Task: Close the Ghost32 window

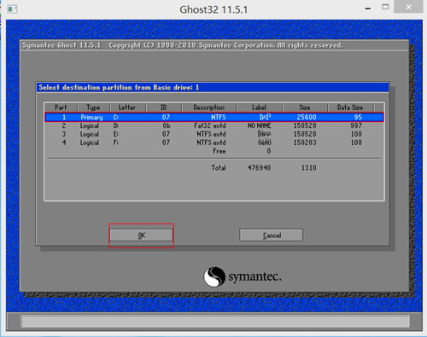Action: tap(408, 7)
